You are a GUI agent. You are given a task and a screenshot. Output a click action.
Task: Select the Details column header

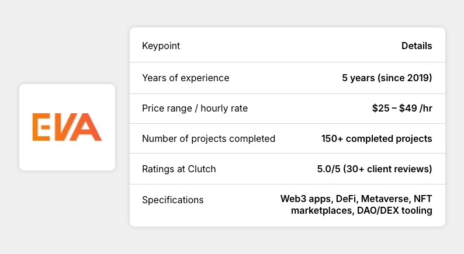tap(417, 46)
